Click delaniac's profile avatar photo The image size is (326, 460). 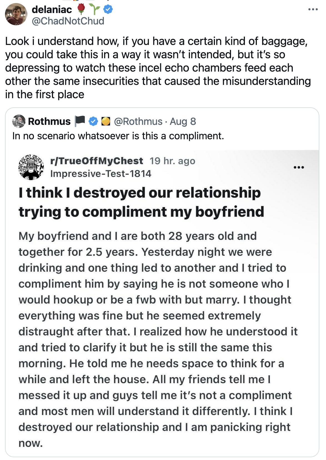(x=16, y=14)
